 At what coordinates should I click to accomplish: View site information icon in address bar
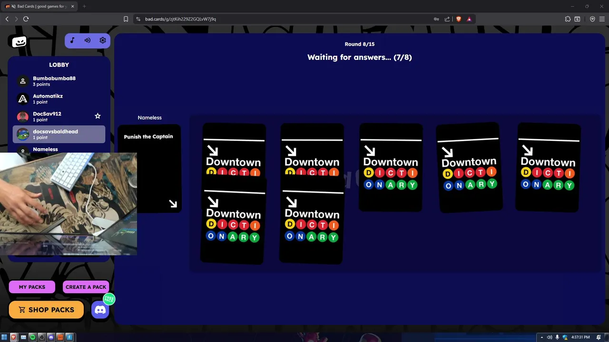point(138,19)
